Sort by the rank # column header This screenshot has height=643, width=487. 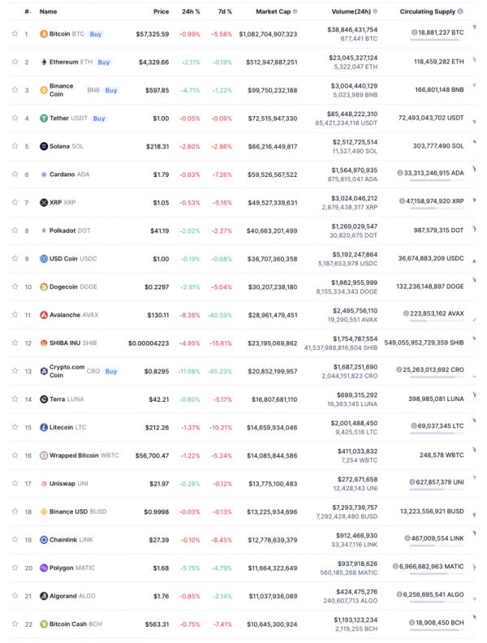pyautogui.click(x=28, y=12)
